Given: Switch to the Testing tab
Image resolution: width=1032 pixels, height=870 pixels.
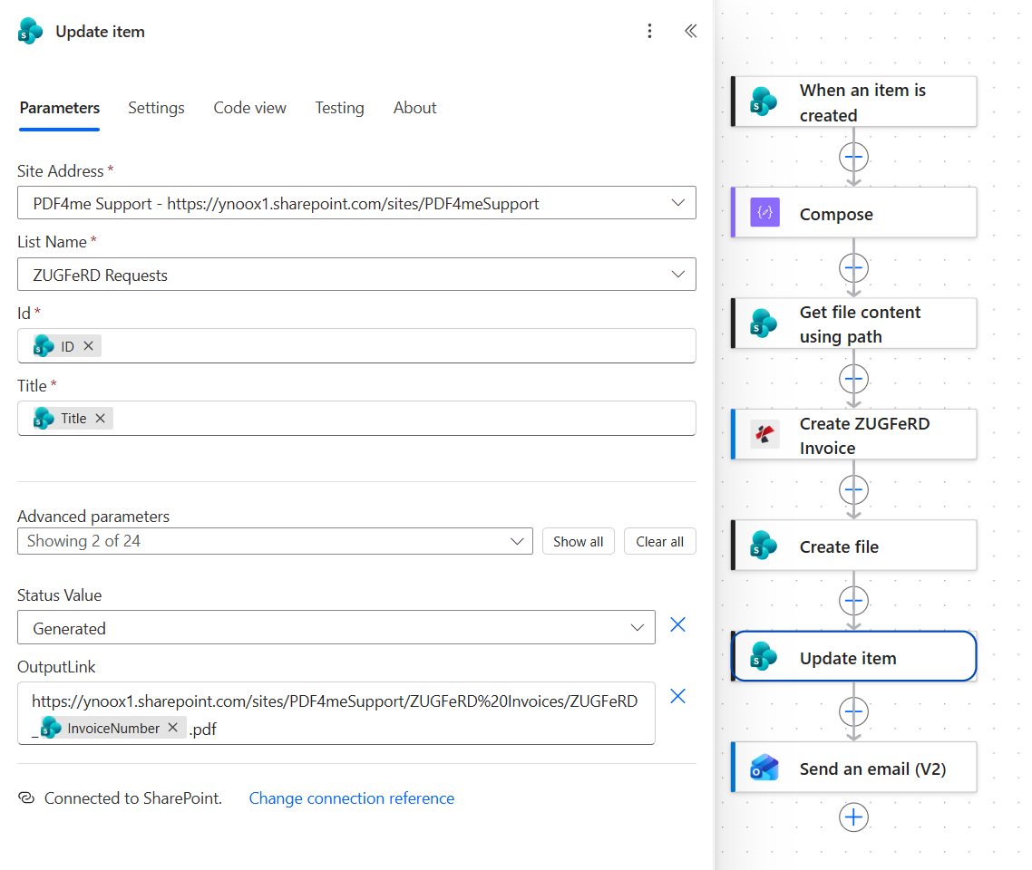Looking at the screenshot, I should (339, 108).
